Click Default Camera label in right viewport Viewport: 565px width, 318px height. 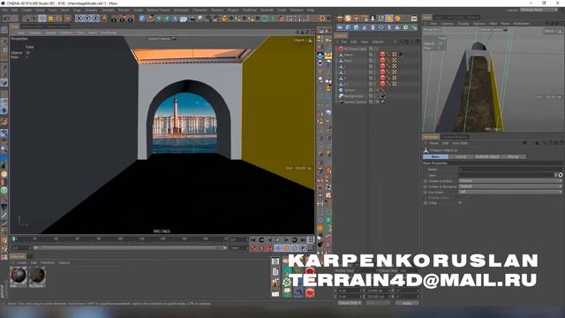(x=490, y=29)
